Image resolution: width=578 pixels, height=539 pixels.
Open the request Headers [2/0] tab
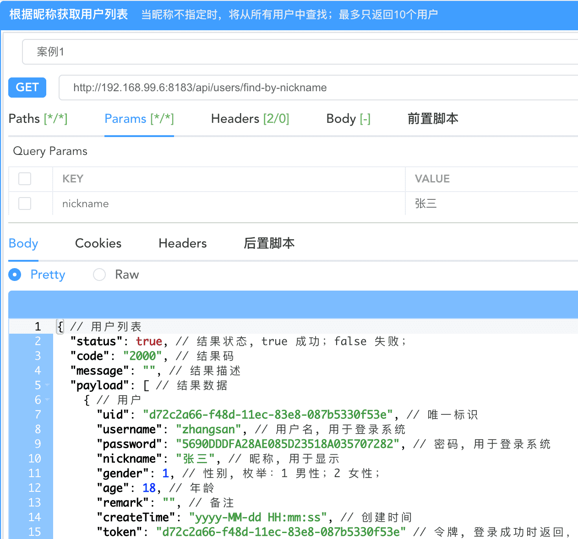250,119
